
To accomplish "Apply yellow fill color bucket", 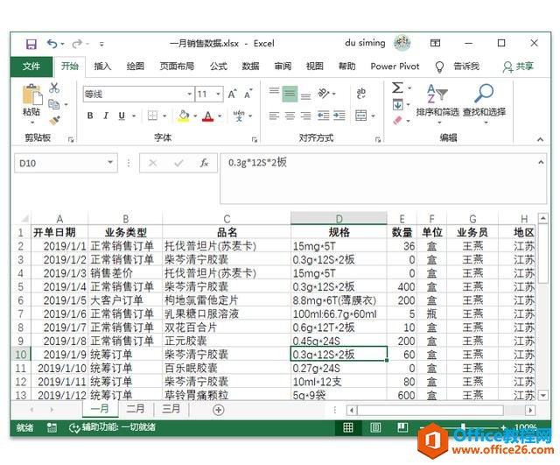I will (x=184, y=116).
